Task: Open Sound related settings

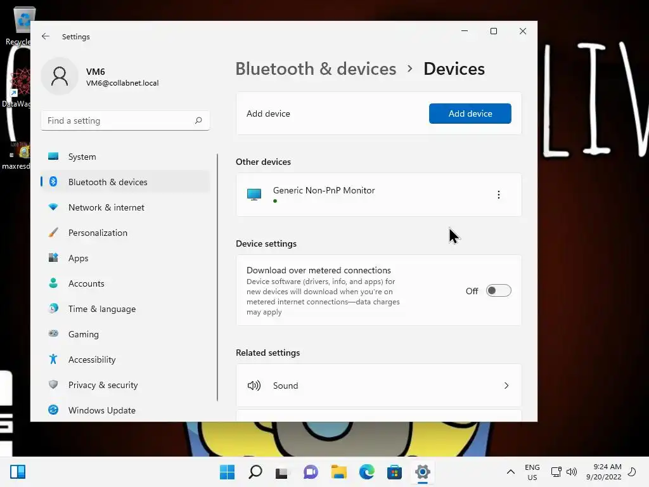Action: 379,386
